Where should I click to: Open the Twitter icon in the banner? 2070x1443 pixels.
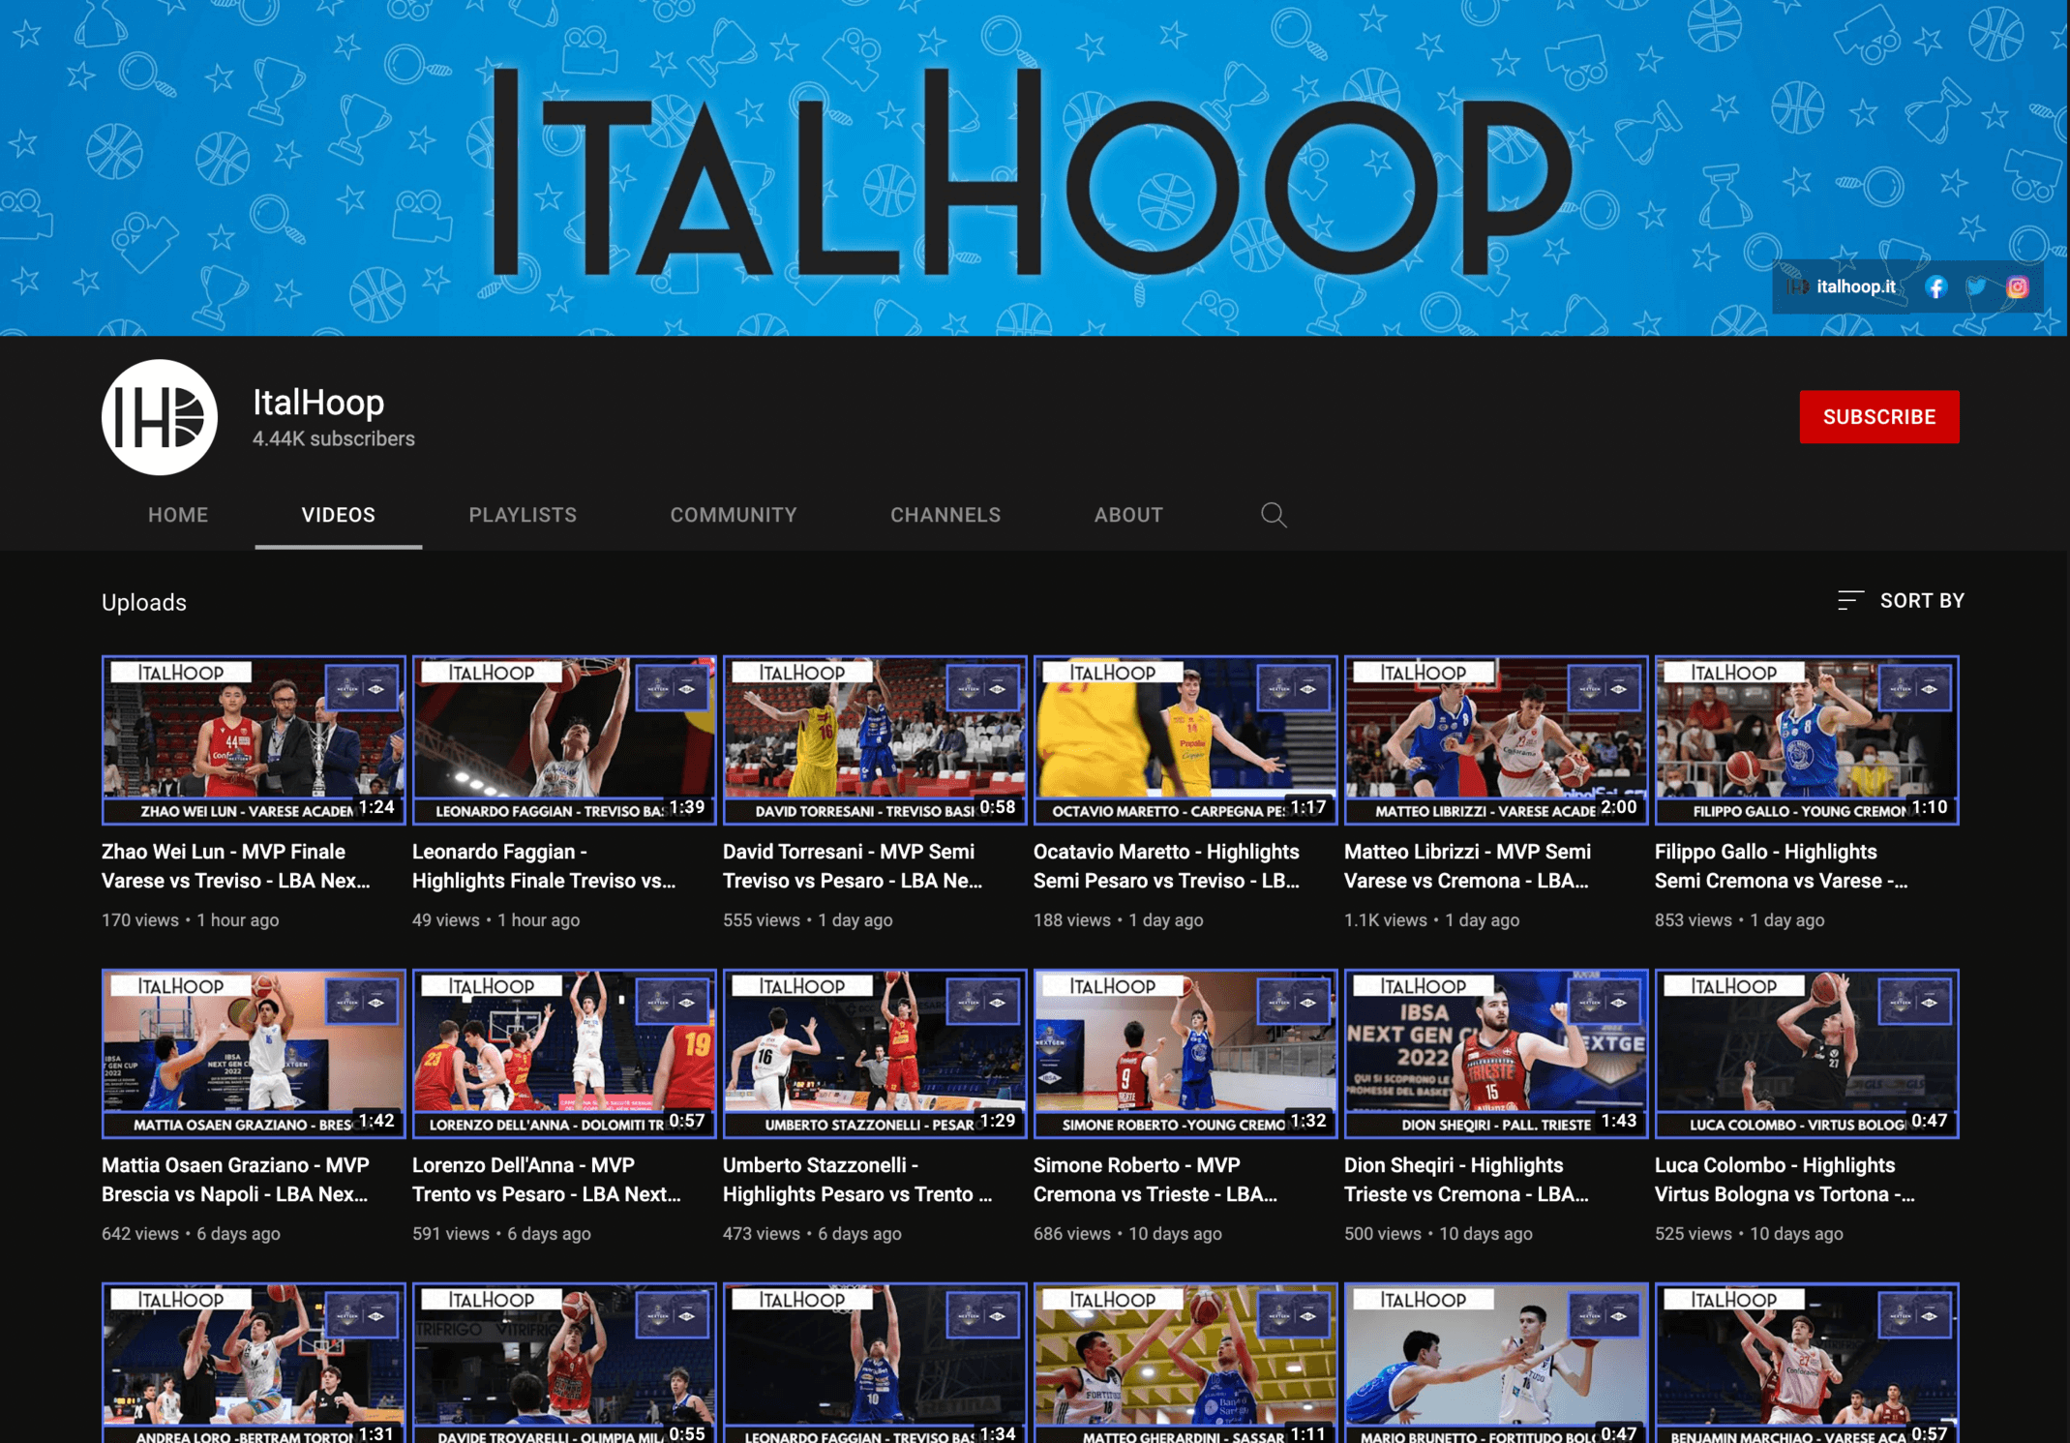click(1976, 287)
